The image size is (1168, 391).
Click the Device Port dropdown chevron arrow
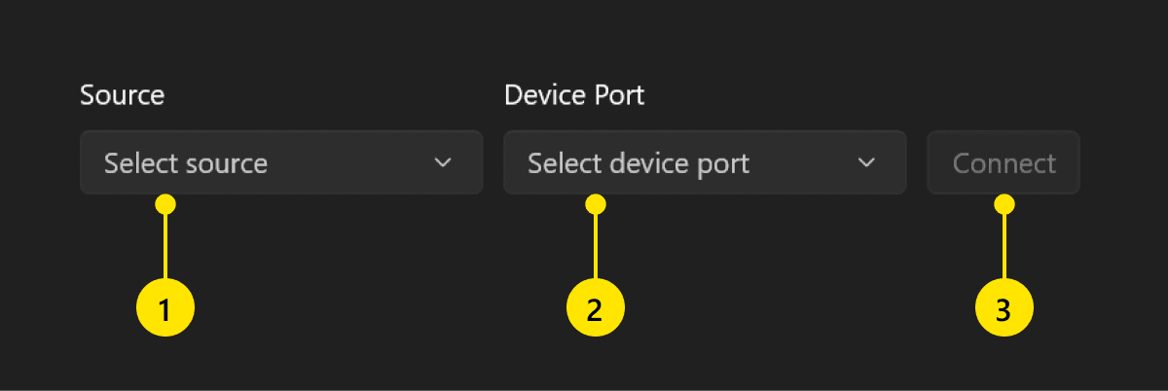point(866,162)
